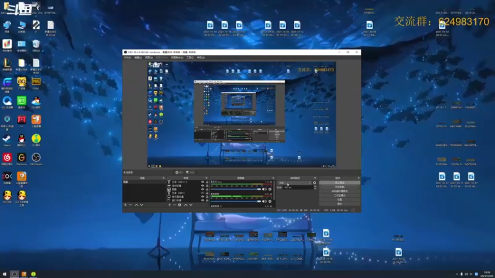Open settings gear of first mixer channel

(270, 189)
